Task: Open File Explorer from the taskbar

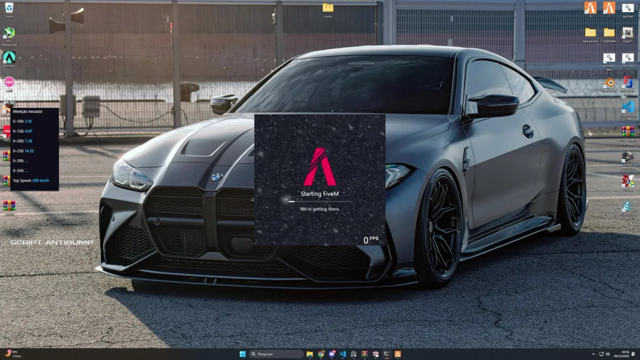Action: click(310, 354)
